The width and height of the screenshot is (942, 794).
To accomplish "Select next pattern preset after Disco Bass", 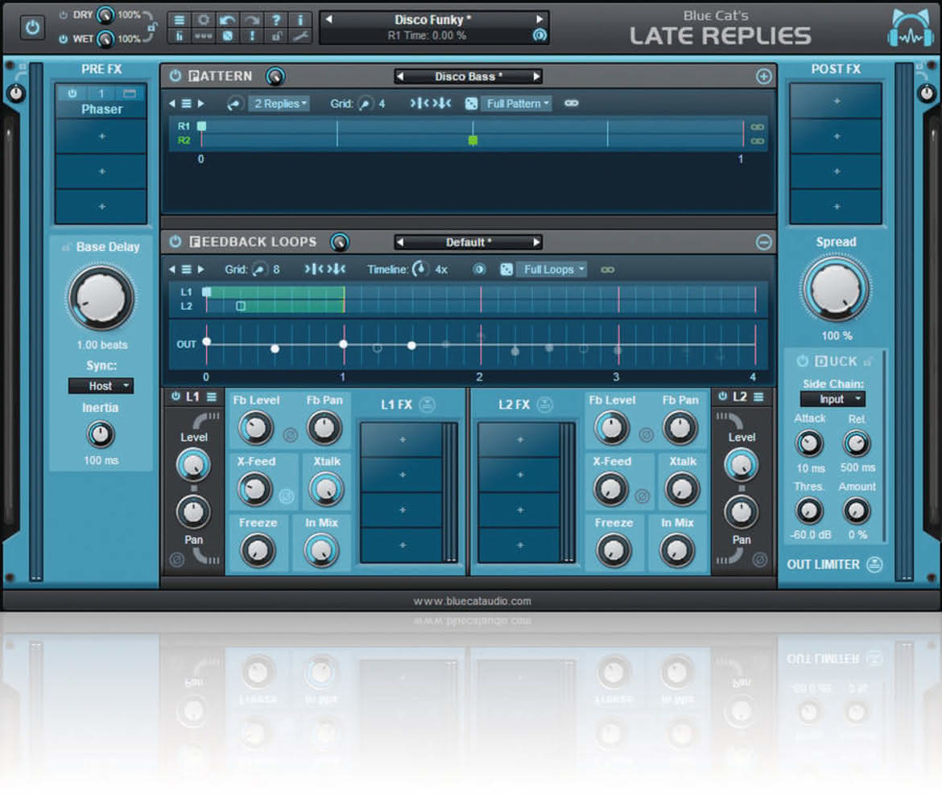I will coord(536,76).
